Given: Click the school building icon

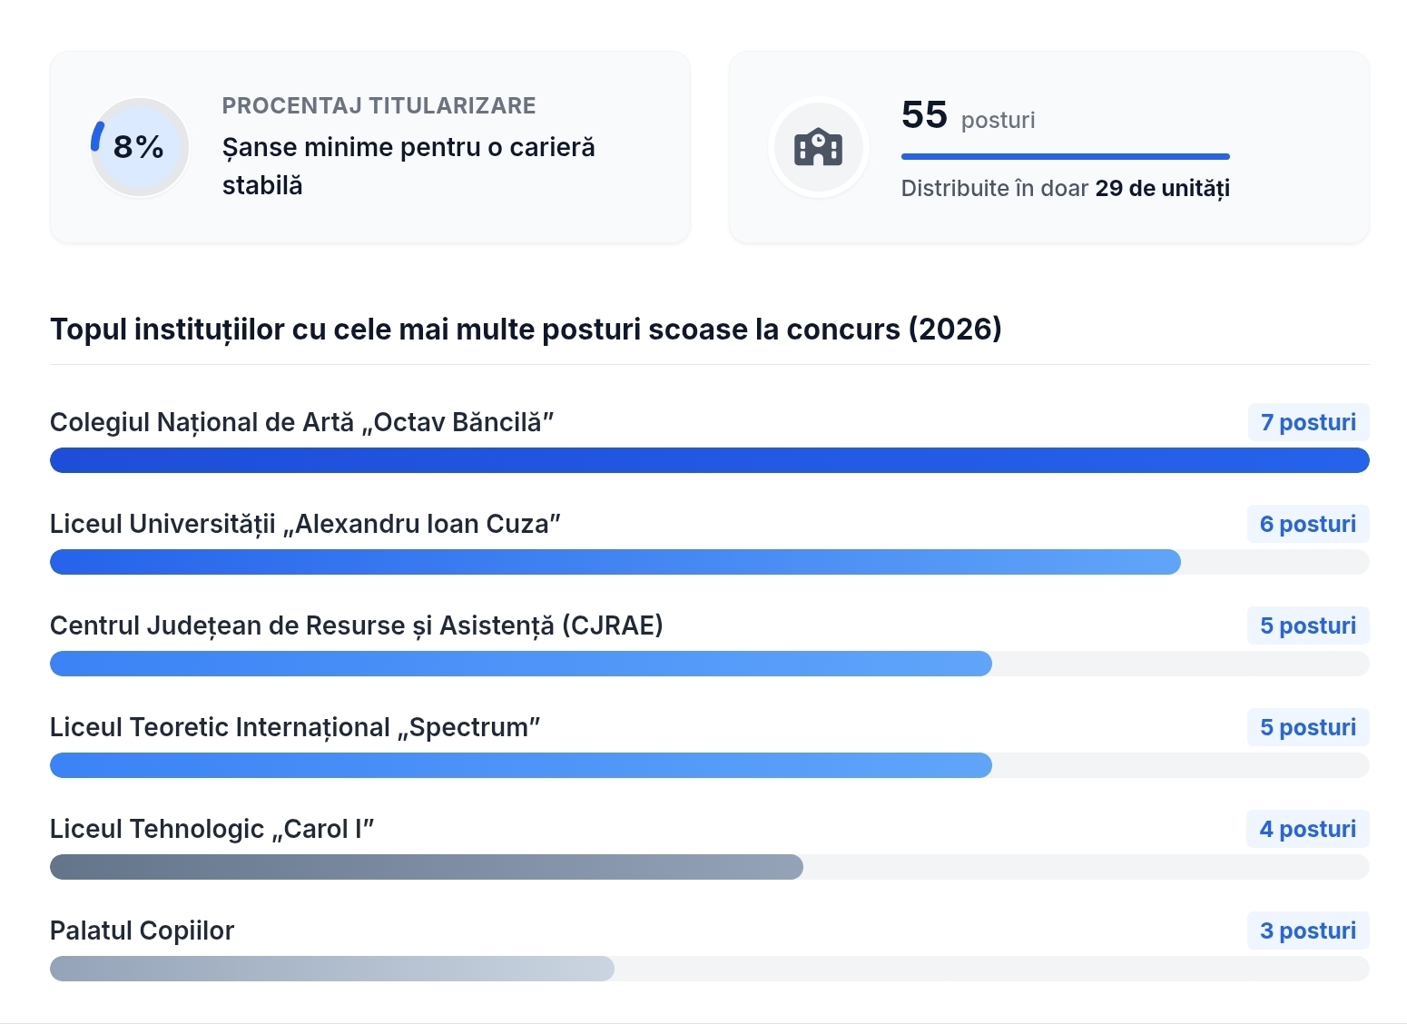Looking at the screenshot, I should point(818,147).
